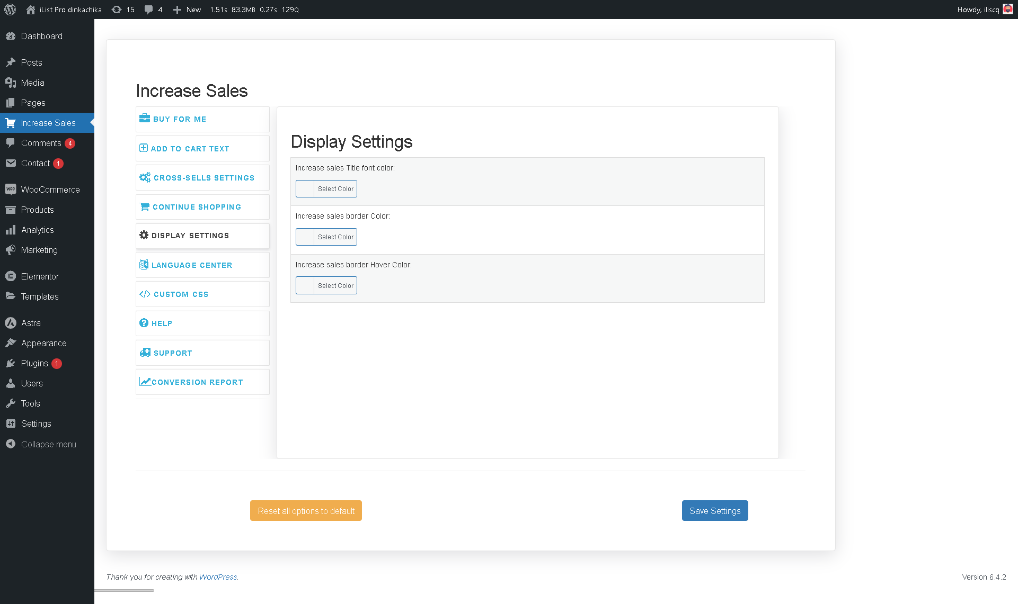Viewport: 1018px width, 604px height.
Task: Collapse the admin sidebar menu
Action: [x=48, y=444]
